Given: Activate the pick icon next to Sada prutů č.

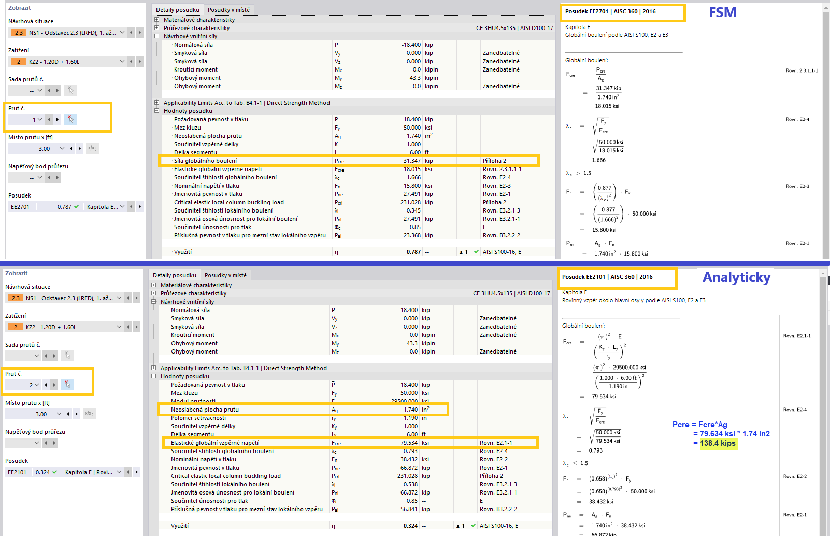Looking at the screenshot, I should click(70, 90).
